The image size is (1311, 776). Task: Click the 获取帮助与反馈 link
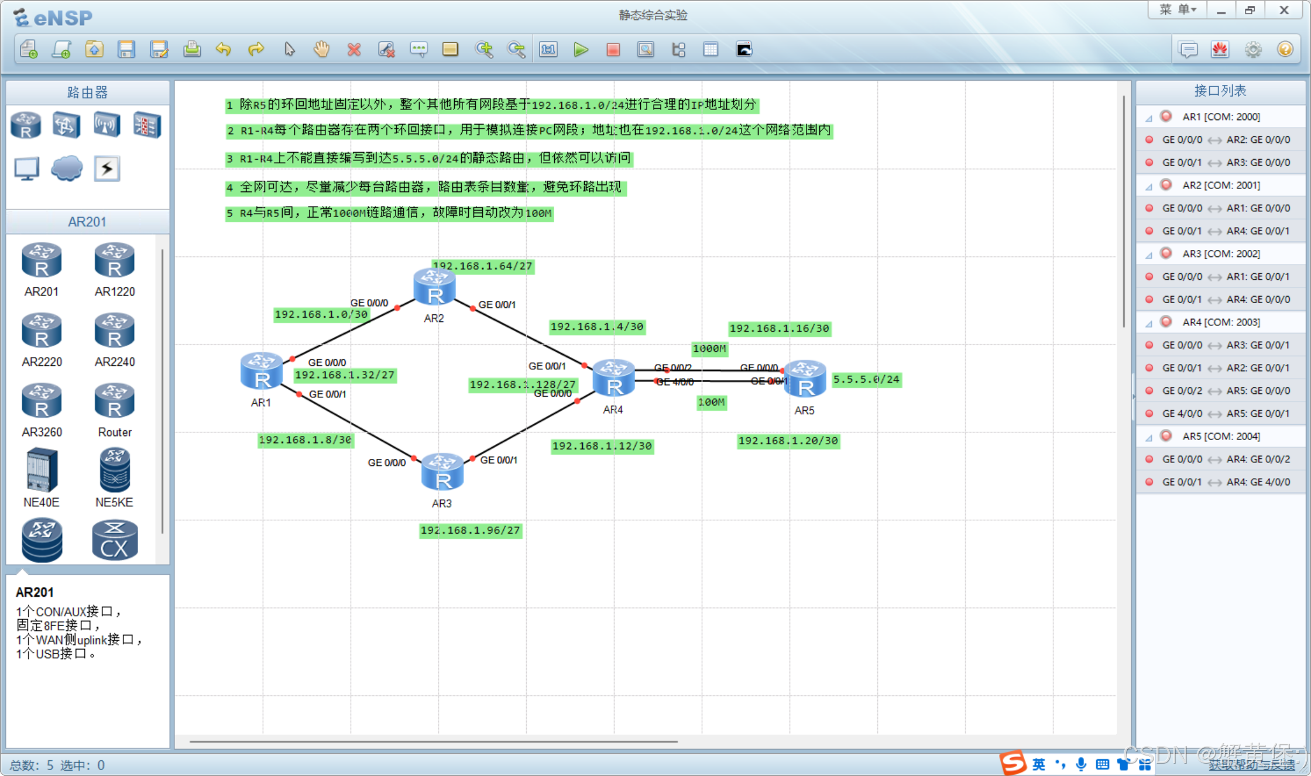point(1251,764)
